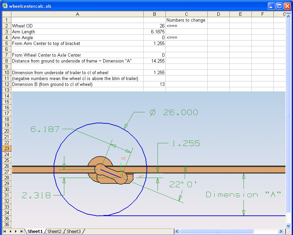Image resolution: width=293 pixels, height=235 pixels.
Task: Click the embedded wheel diagram image
Action: [149, 160]
